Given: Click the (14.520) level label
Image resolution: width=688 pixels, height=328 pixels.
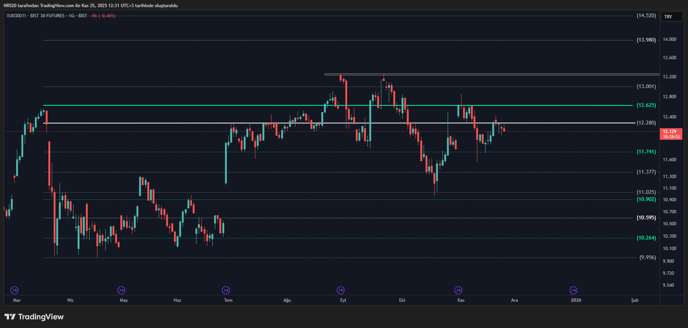Looking at the screenshot, I should click(x=646, y=15).
